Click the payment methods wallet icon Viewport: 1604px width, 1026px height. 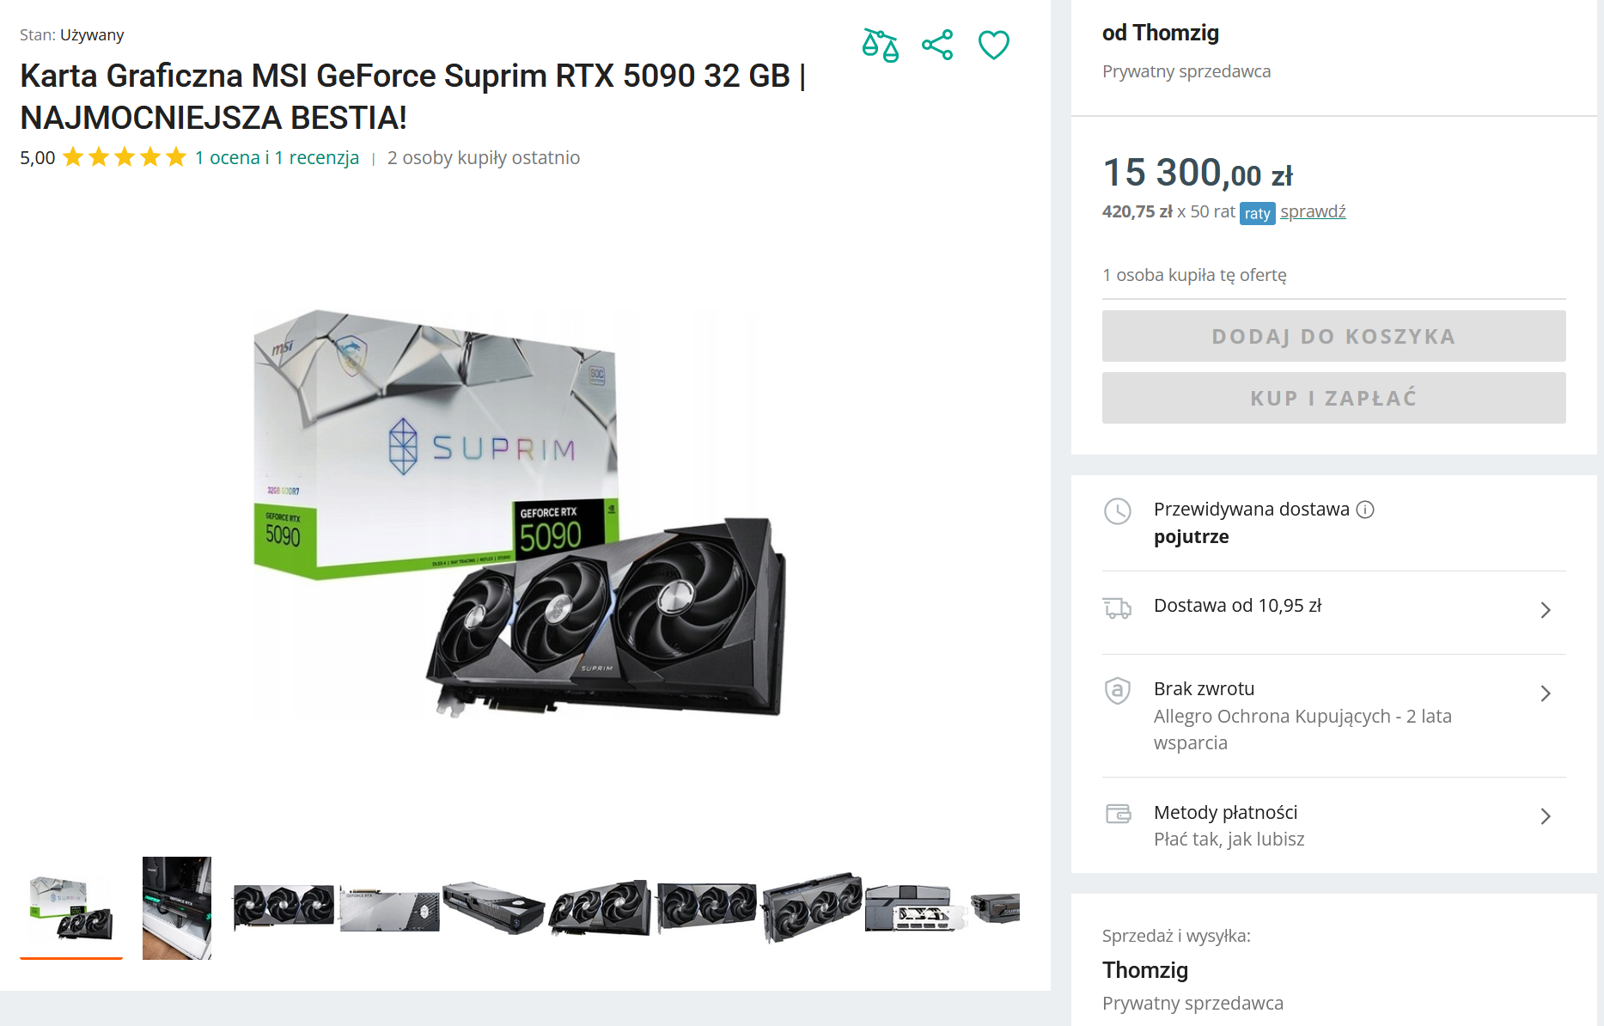click(x=1118, y=813)
